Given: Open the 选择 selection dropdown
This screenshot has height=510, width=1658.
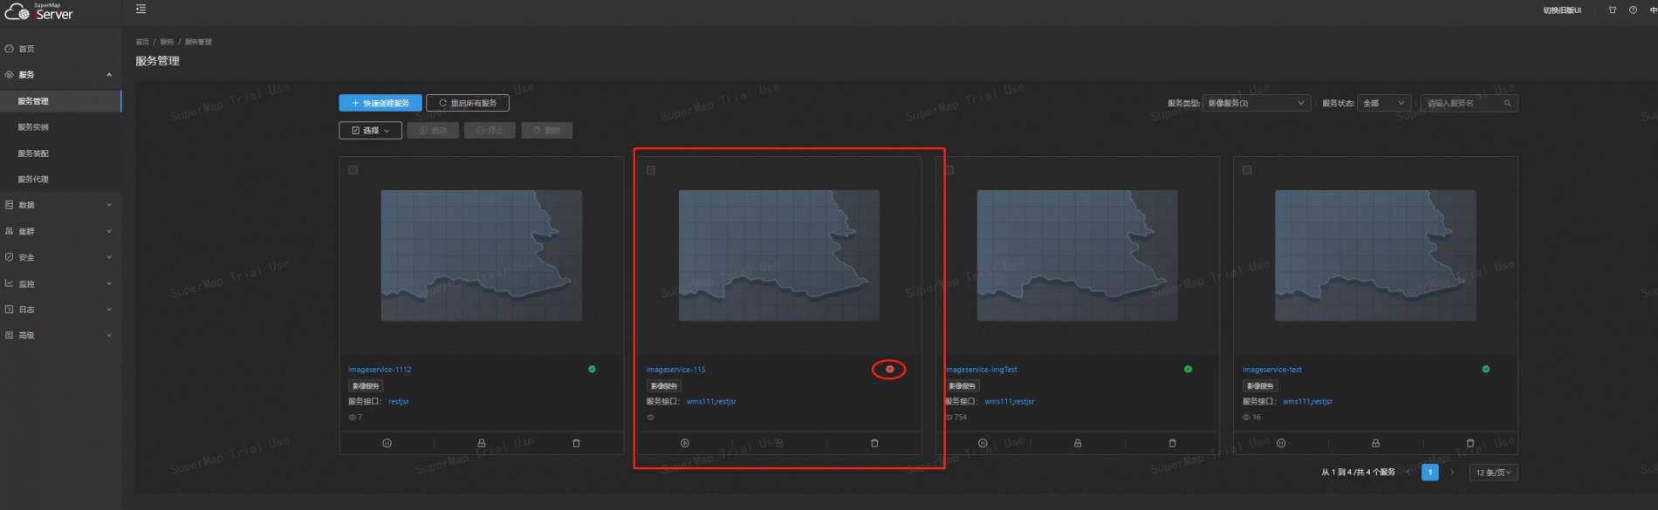Looking at the screenshot, I should coord(370,130).
